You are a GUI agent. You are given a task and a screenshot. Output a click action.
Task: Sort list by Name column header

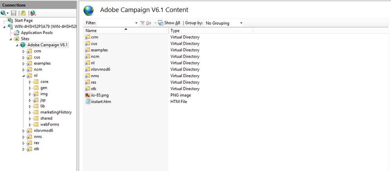[125, 31]
